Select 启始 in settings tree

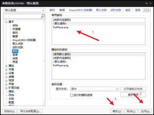click(x=15, y=25)
